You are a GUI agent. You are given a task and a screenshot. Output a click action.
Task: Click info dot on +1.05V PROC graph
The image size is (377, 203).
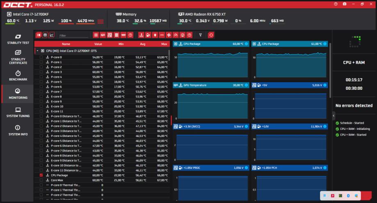[x=246, y=168]
